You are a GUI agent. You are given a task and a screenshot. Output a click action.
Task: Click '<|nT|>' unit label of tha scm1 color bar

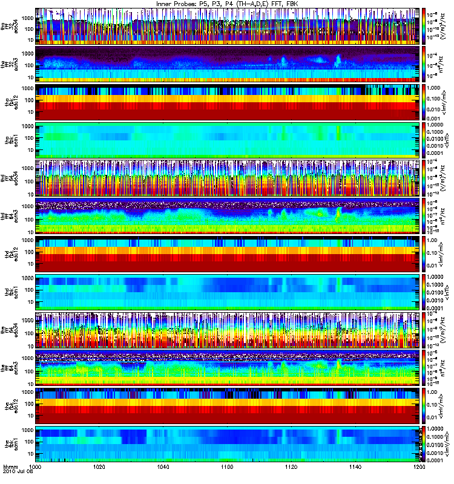click(447, 140)
